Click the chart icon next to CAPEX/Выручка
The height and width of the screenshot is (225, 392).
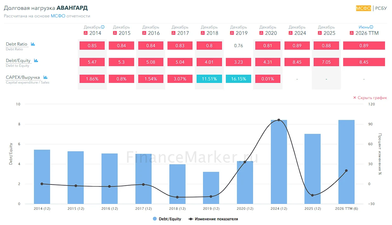pyautogui.click(x=45, y=77)
